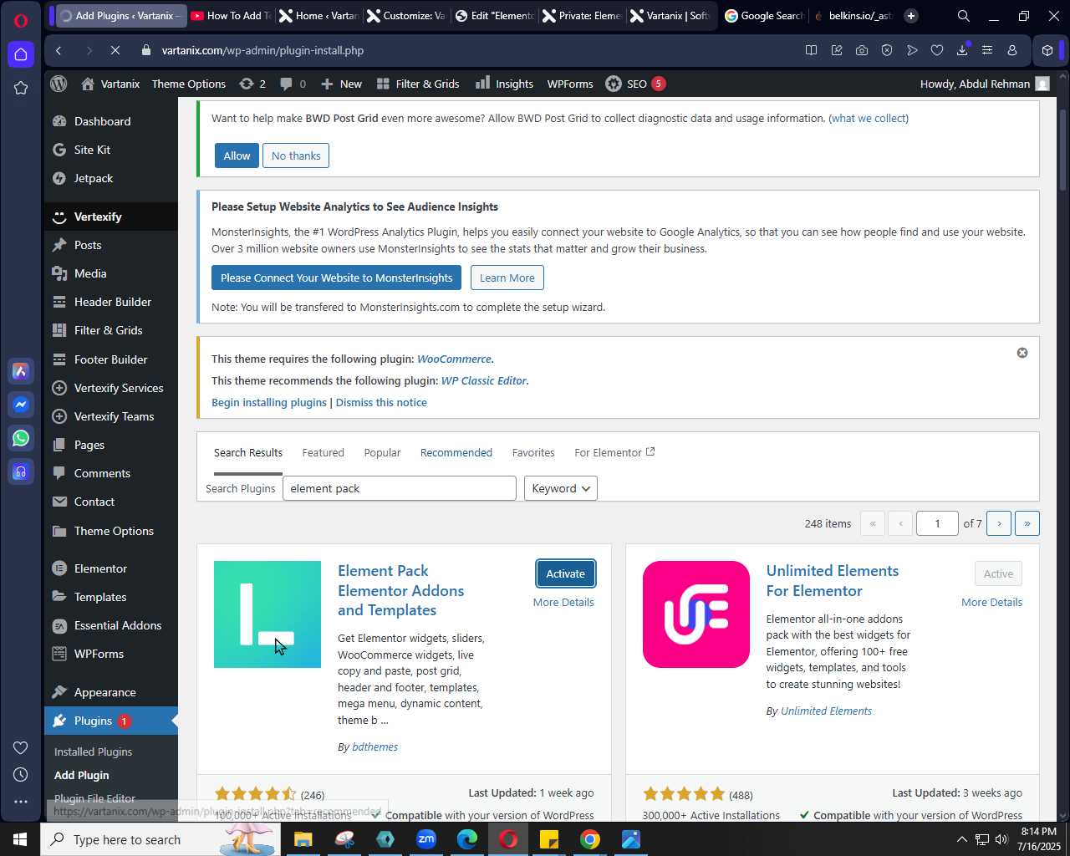Open sidebar heart pinboards icon

[21, 747]
